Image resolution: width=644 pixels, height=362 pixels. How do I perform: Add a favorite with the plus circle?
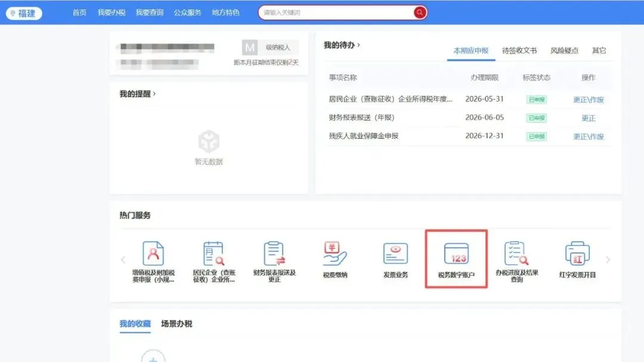[x=153, y=356]
